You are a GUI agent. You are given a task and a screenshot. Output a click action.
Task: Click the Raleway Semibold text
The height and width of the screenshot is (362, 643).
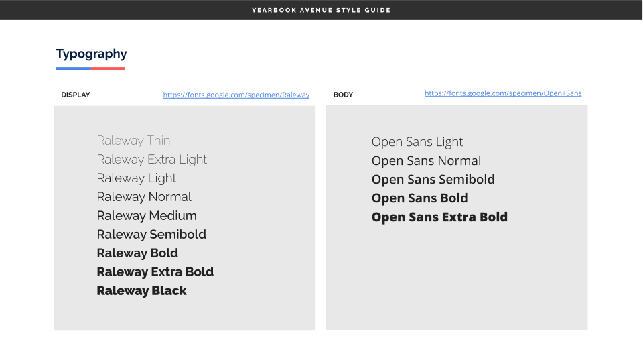(151, 235)
